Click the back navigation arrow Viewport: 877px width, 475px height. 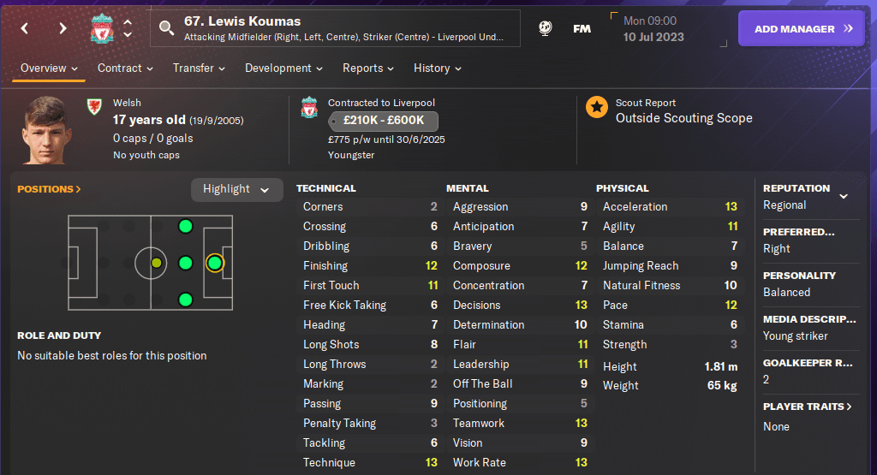[x=25, y=28]
